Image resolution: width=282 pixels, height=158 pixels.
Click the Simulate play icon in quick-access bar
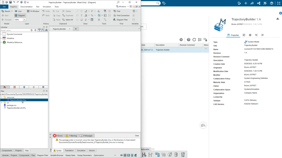point(21,2)
